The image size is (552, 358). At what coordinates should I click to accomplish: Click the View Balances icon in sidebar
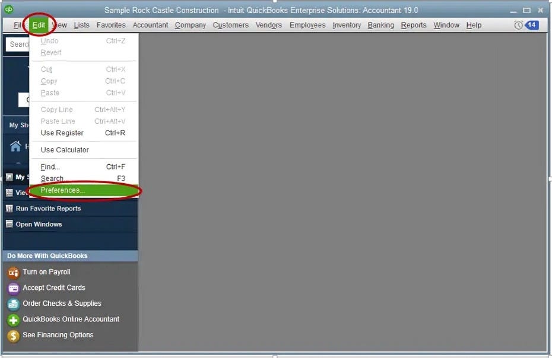[9, 193]
